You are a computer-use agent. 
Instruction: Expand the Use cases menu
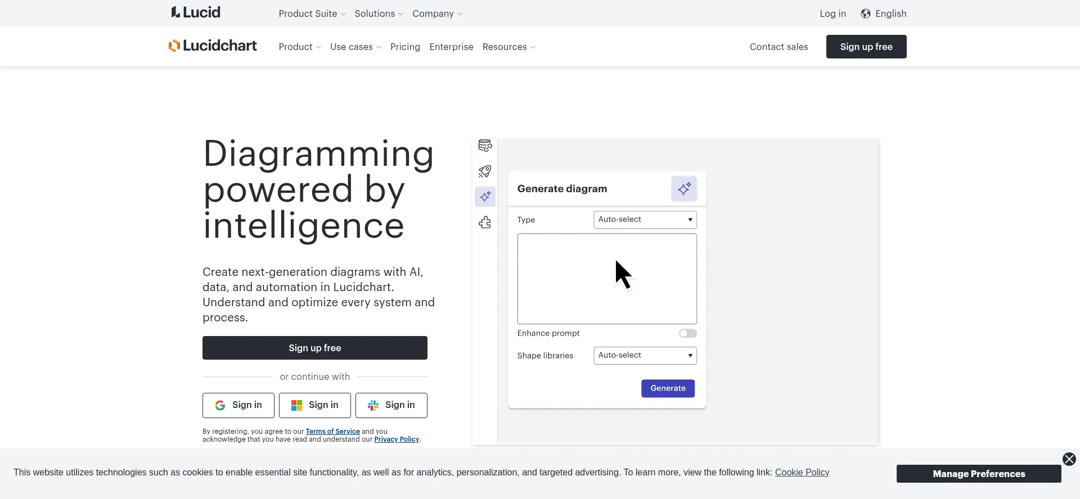tap(355, 47)
